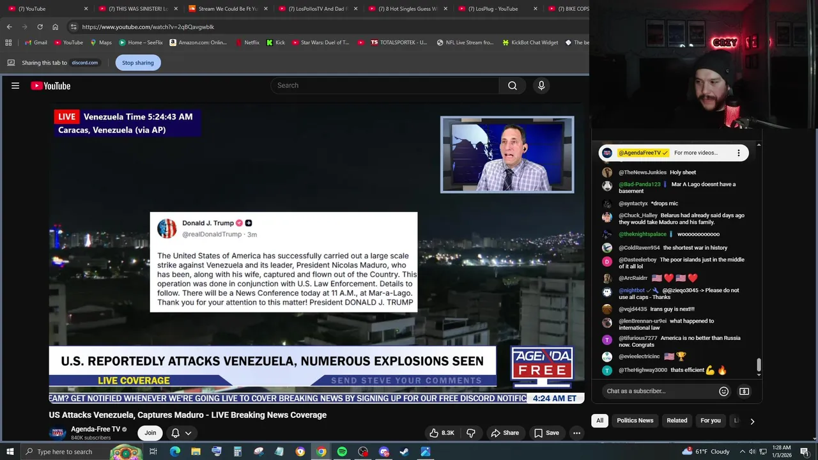Focus the YouTube Search box
The width and height of the screenshot is (818, 460).
point(385,86)
